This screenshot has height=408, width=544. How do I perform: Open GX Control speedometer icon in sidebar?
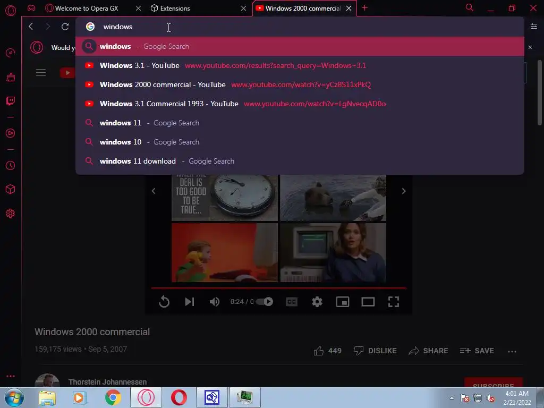pos(11,53)
